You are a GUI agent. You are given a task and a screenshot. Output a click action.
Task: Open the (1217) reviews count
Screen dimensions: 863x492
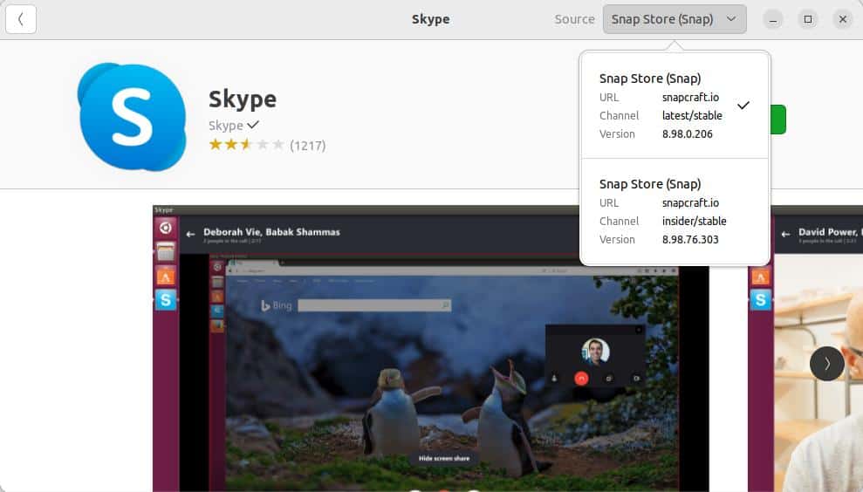tap(307, 146)
